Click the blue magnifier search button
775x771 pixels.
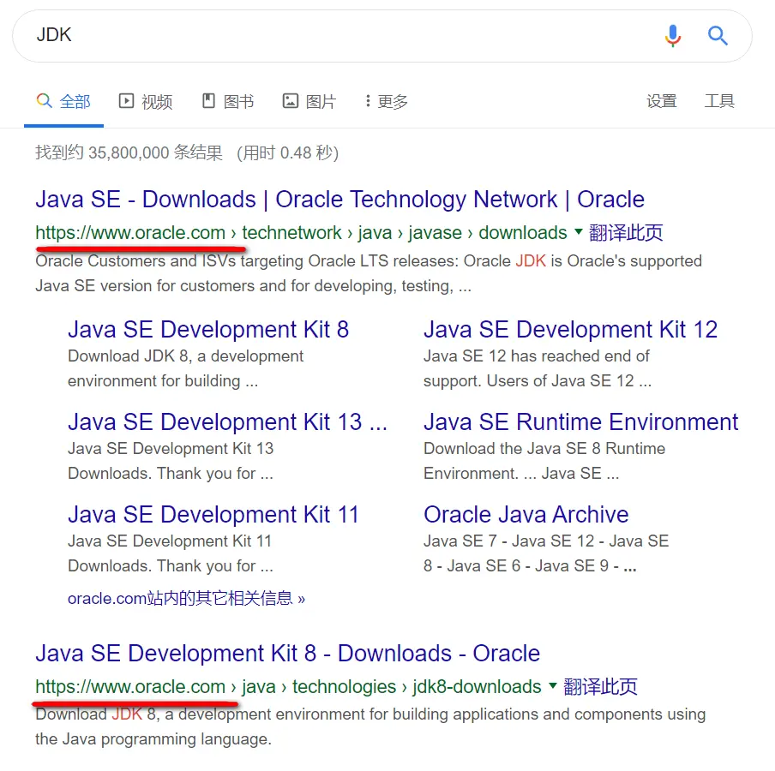click(718, 36)
